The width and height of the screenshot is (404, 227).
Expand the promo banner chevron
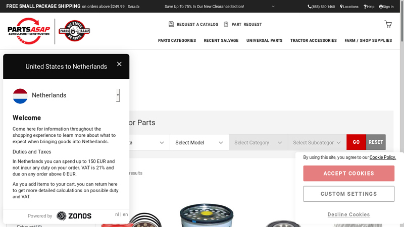[273, 7]
